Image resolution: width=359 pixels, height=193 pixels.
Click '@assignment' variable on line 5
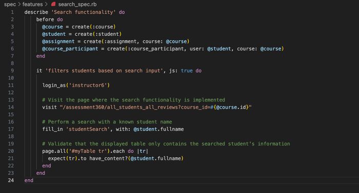(x=58, y=41)
